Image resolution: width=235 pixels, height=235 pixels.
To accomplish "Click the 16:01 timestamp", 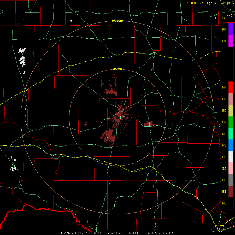I will (x=168, y=233).
